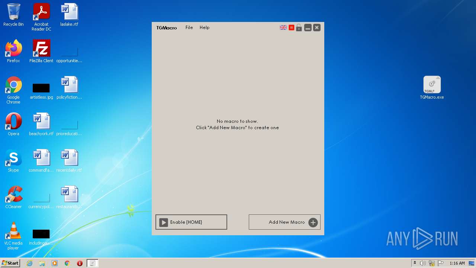Select the CCleaner desktop shortcut

click(13, 197)
